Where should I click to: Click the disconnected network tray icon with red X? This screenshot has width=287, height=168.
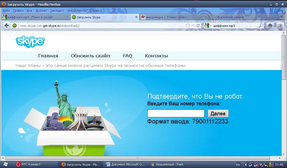click(x=256, y=164)
